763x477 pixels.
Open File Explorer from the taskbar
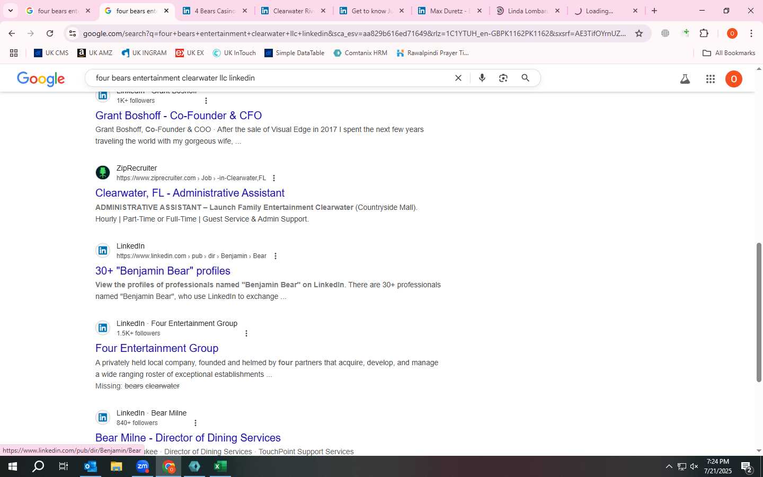pyautogui.click(x=116, y=466)
